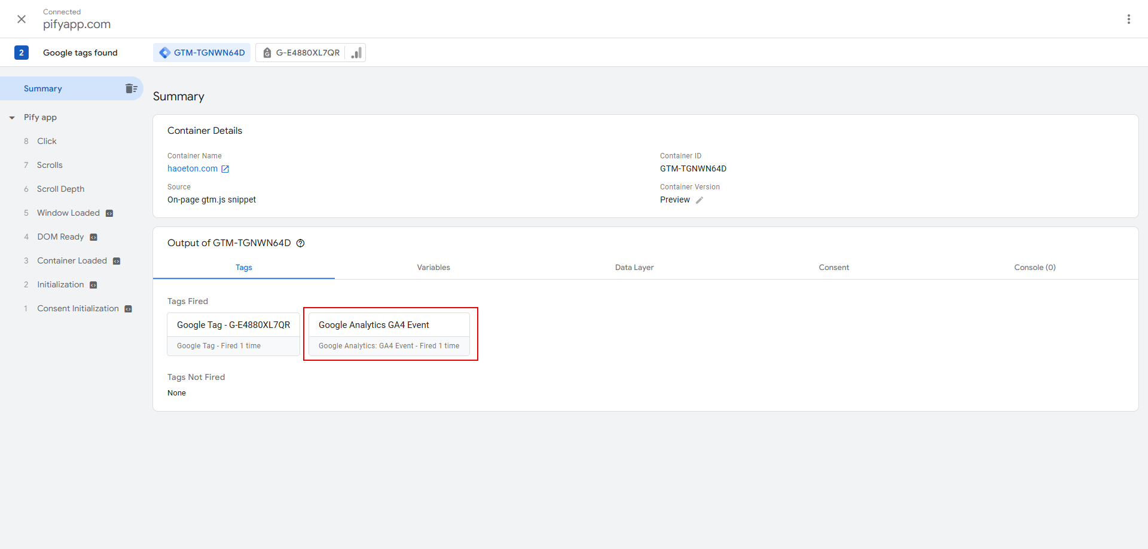Viewport: 1148px width, 549px height.
Task: Click the code icon beside Consent Initialization
Action: tap(128, 309)
